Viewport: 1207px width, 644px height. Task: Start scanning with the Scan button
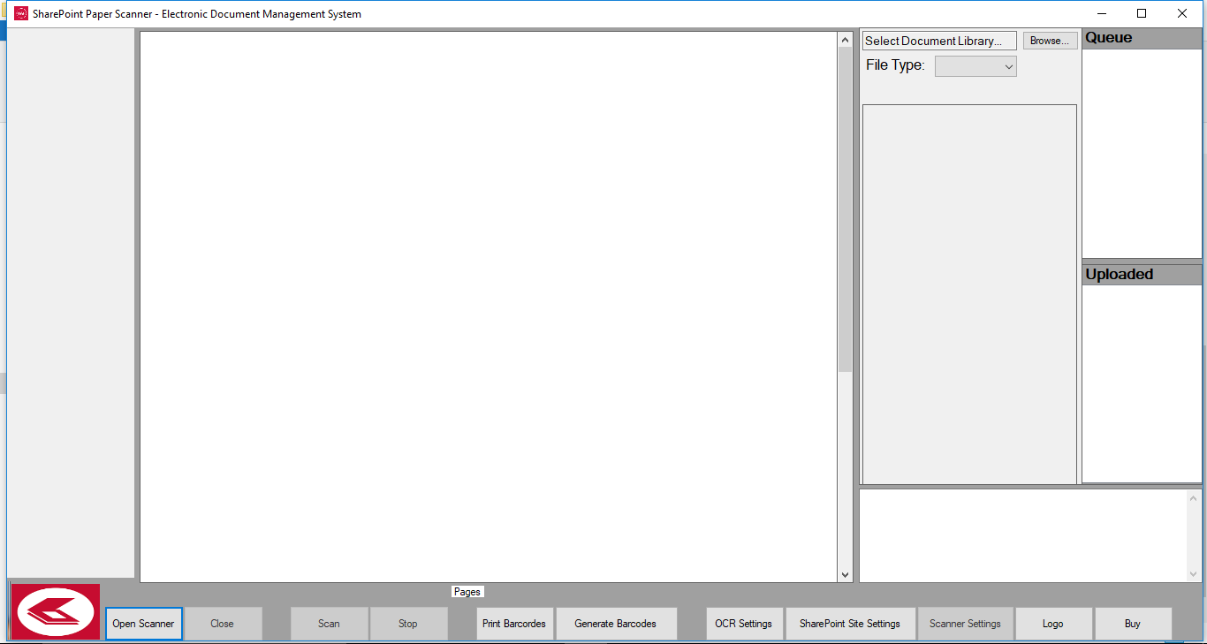point(330,624)
